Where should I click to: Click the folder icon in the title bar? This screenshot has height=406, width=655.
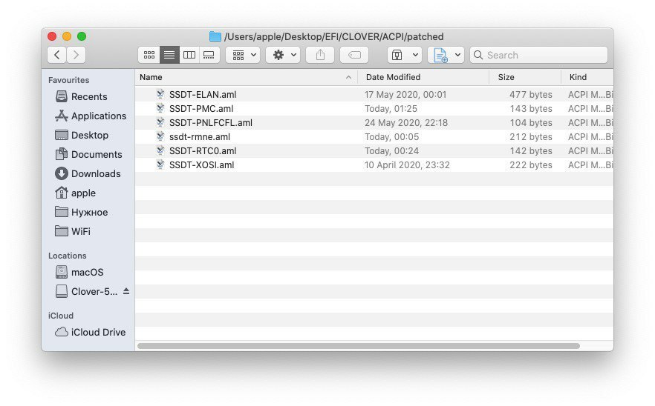tap(215, 37)
